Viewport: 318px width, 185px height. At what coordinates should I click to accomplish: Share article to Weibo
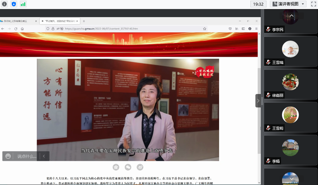click(x=140, y=167)
